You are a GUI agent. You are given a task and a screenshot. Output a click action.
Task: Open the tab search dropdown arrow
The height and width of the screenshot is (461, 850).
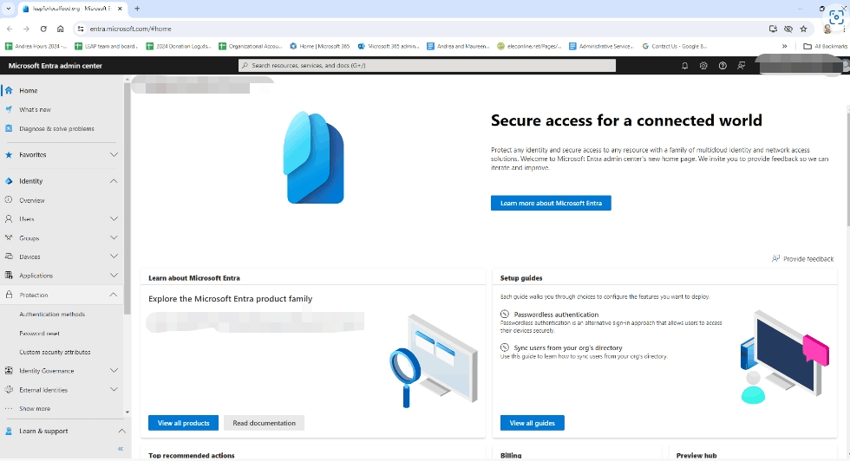coord(8,9)
